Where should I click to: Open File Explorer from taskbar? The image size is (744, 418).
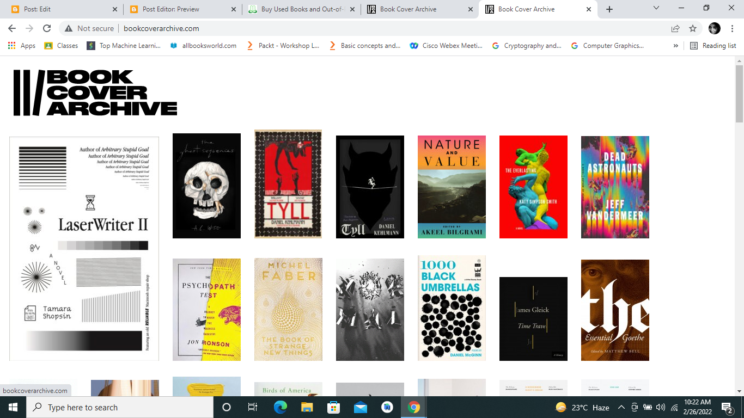[307, 407]
